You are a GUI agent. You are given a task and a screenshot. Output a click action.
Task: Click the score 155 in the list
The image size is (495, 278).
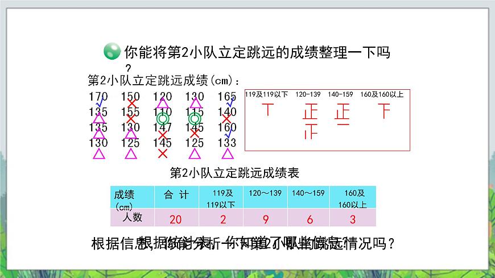130,111
